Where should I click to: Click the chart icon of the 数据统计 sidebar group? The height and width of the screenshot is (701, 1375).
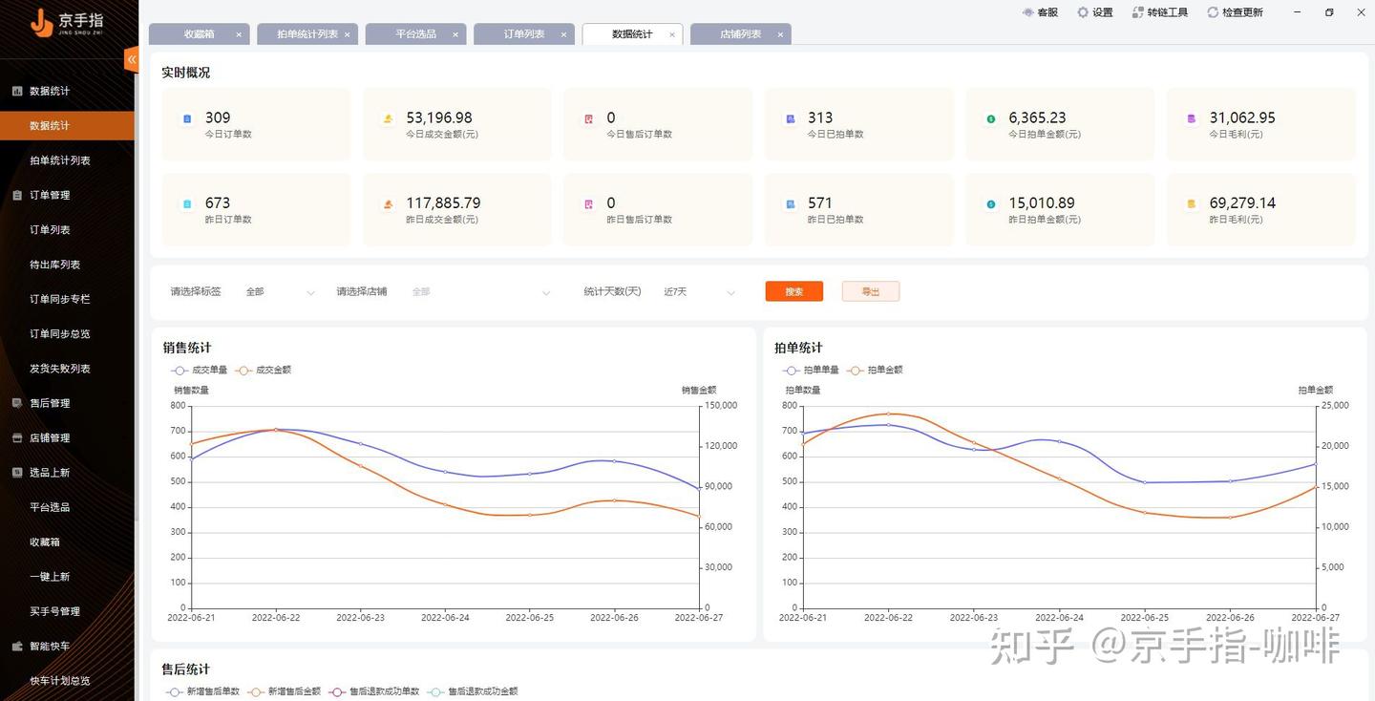(17, 91)
